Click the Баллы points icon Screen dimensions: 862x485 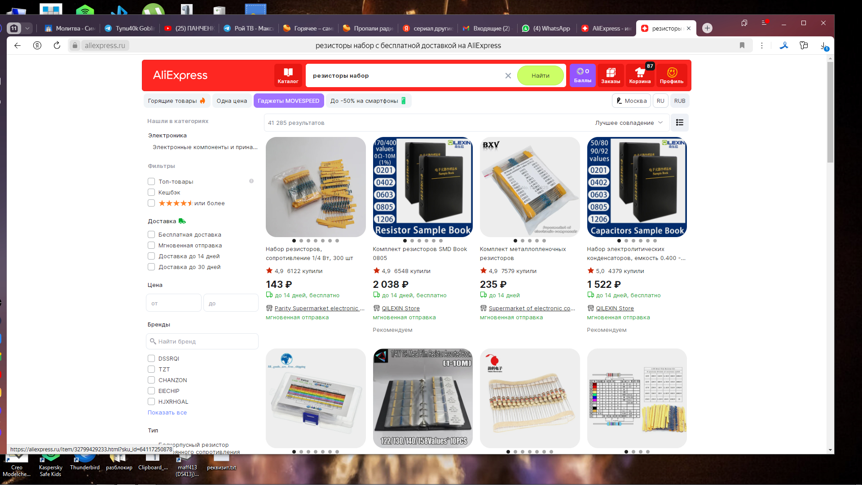click(582, 75)
